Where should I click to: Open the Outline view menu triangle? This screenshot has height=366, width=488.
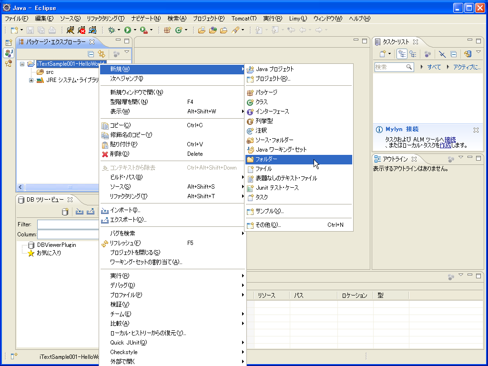pyautogui.click(x=460, y=157)
